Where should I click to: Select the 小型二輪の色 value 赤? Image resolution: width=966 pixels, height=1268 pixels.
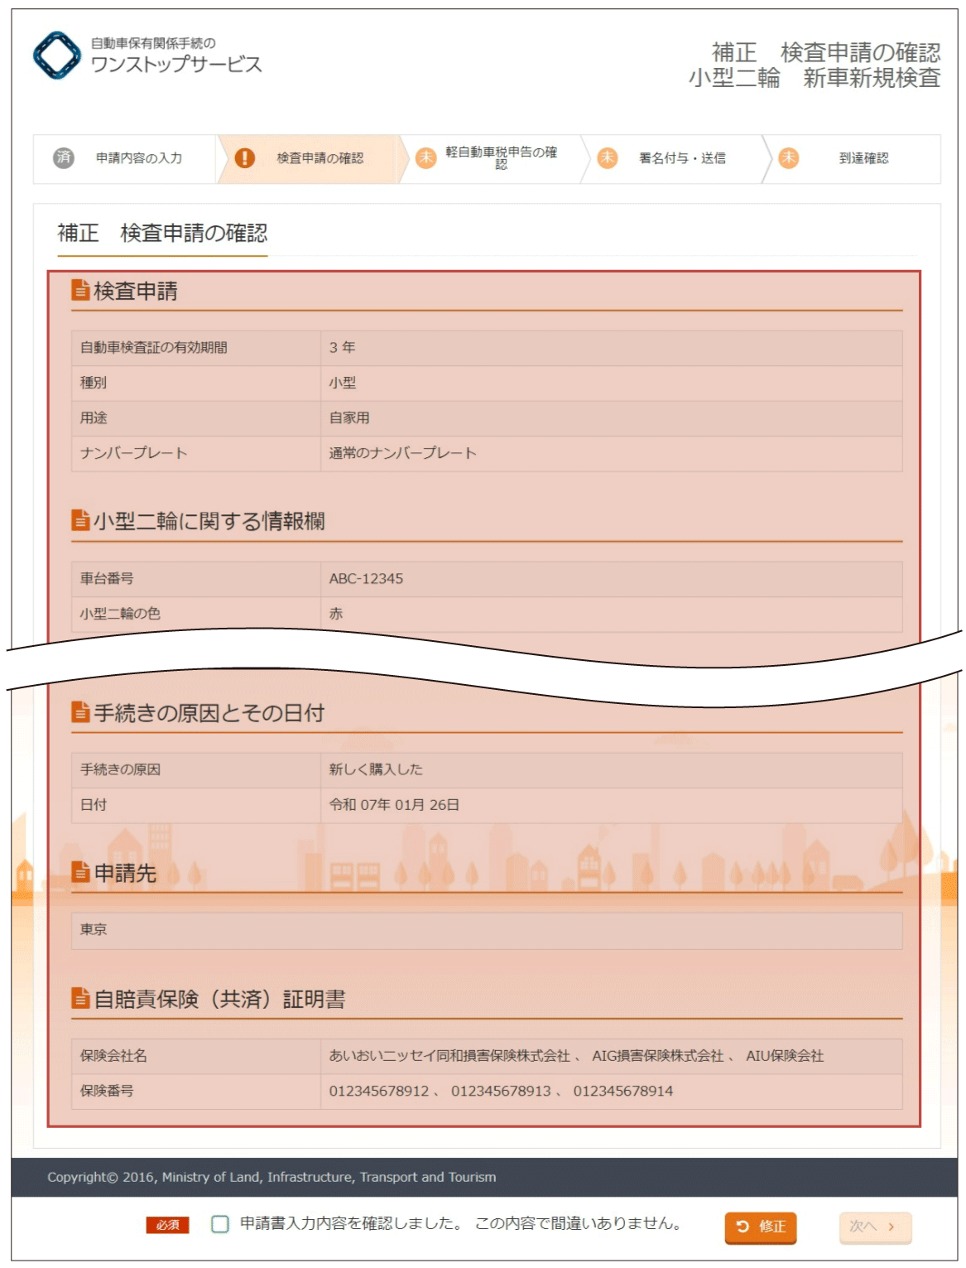click(x=335, y=614)
